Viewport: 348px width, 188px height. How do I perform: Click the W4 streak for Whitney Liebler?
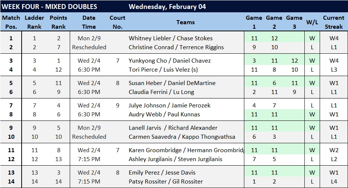pyautogui.click(x=334, y=38)
